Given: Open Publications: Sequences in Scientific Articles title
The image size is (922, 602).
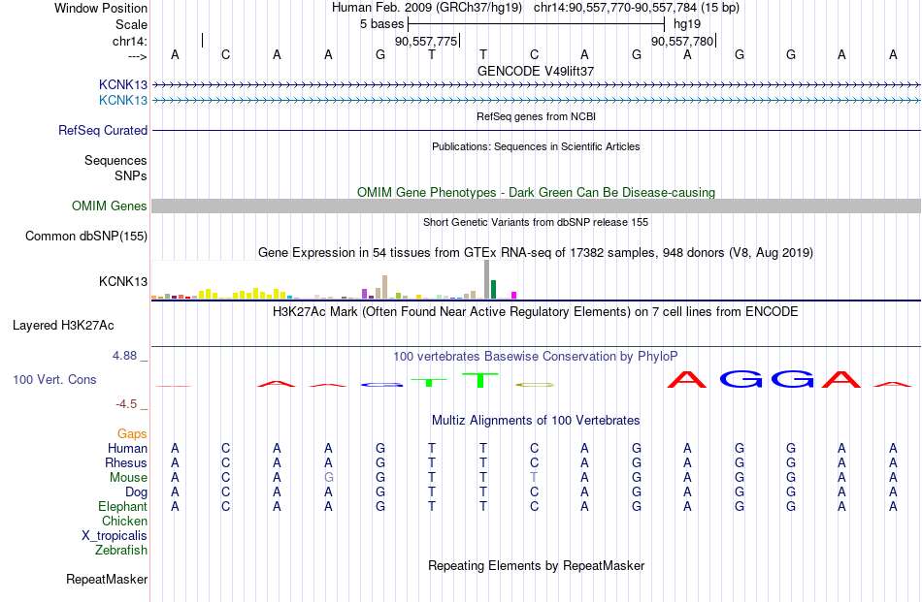Looking at the screenshot, I should pos(536,146).
